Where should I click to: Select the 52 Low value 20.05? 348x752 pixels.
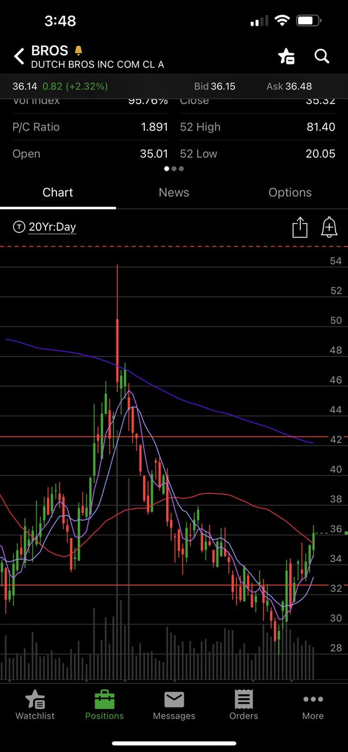[x=320, y=154]
